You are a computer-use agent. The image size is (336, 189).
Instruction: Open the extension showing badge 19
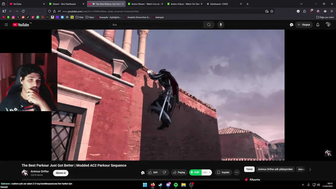[x=311, y=11]
